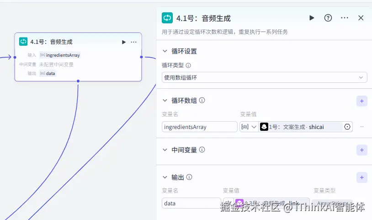372x220 pixels.
Task: Click the node's left input connector
Action: (15, 57)
